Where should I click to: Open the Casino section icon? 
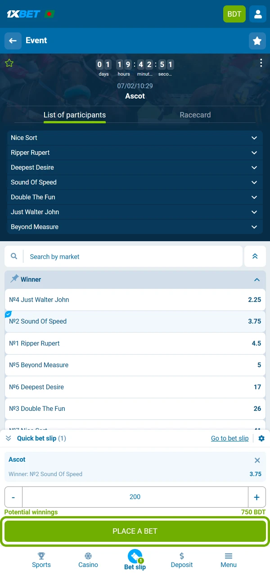(x=88, y=556)
